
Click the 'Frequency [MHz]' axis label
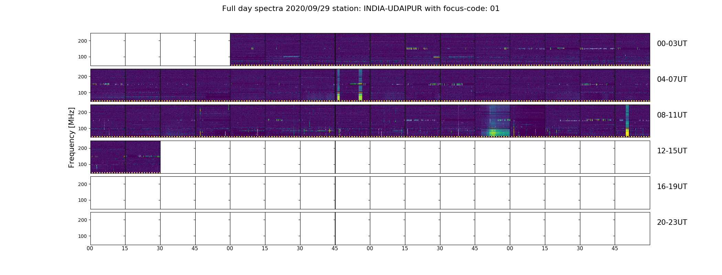click(x=72, y=137)
